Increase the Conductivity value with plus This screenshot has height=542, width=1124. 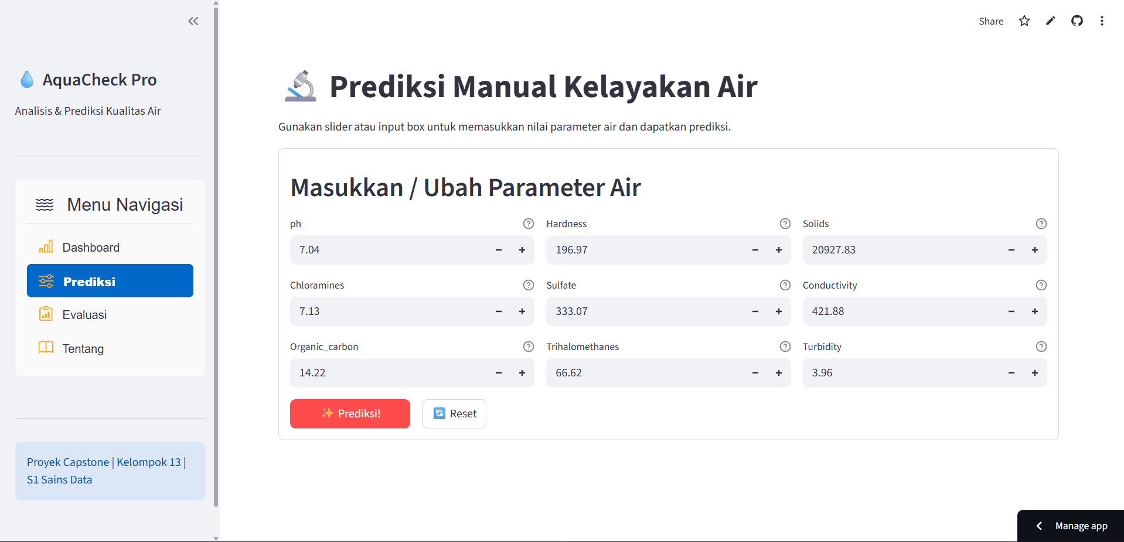pos(1035,311)
